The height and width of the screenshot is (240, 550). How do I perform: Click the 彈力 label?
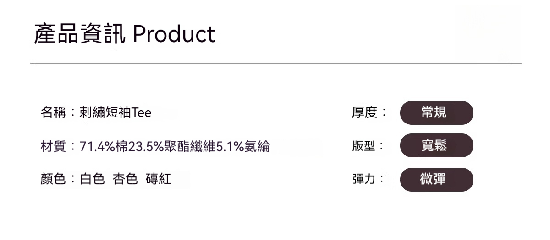click(364, 179)
